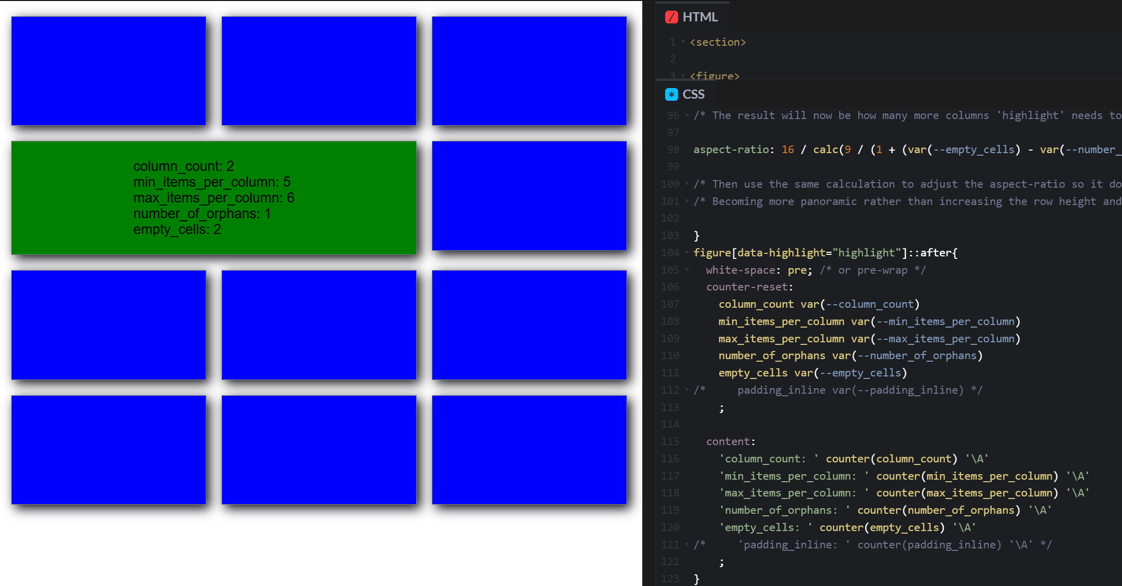Image resolution: width=1122 pixels, height=586 pixels.
Task: Collapse the figure::after rule at line 104
Action: (x=687, y=253)
